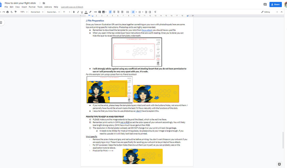The image size is (287, 168).
Task: Click the print icon in toolbar
Action: 8,12
